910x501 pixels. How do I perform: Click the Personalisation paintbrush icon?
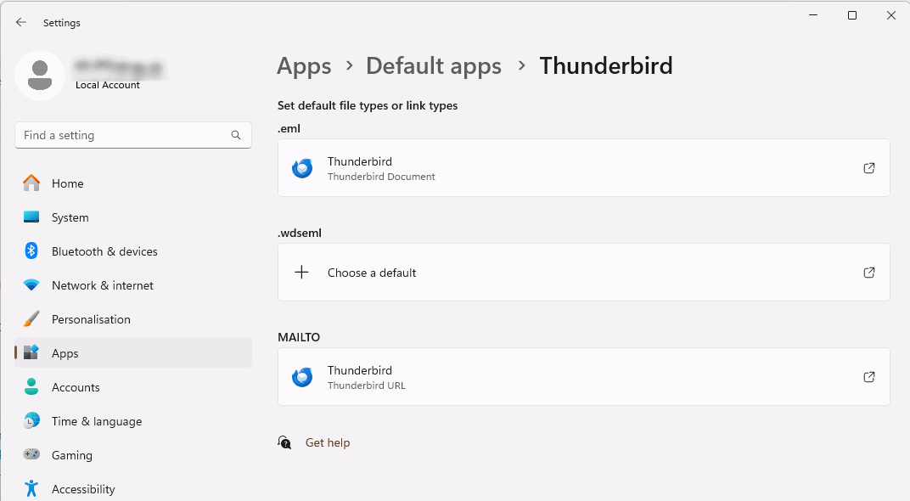pyautogui.click(x=31, y=318)
